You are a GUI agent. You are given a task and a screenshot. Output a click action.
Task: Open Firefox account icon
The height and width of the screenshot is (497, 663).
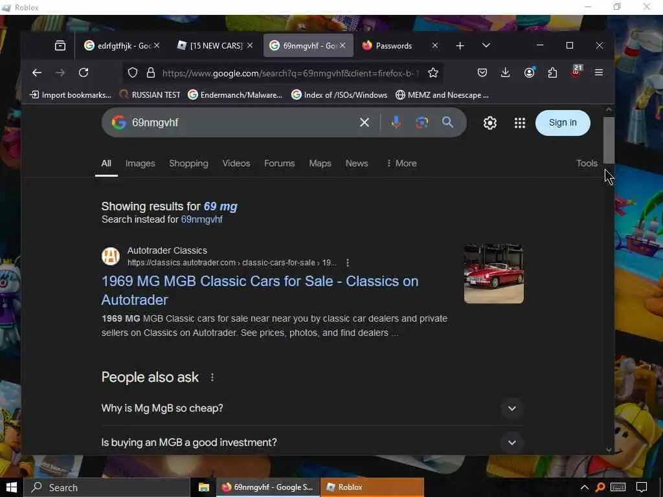529,72
